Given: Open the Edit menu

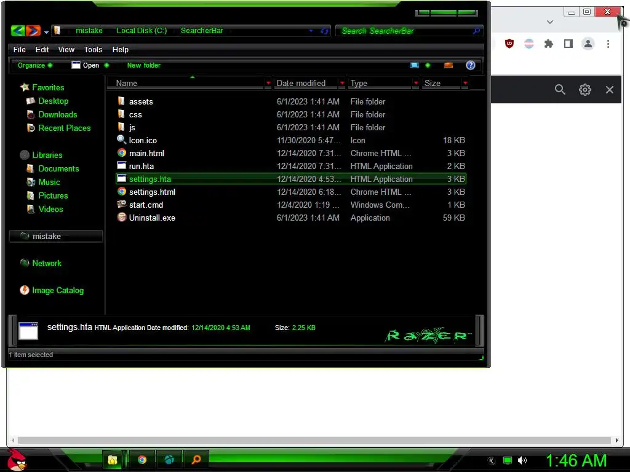Looking at the screenshot, I should pyautogui.click(x=42, y=49).
